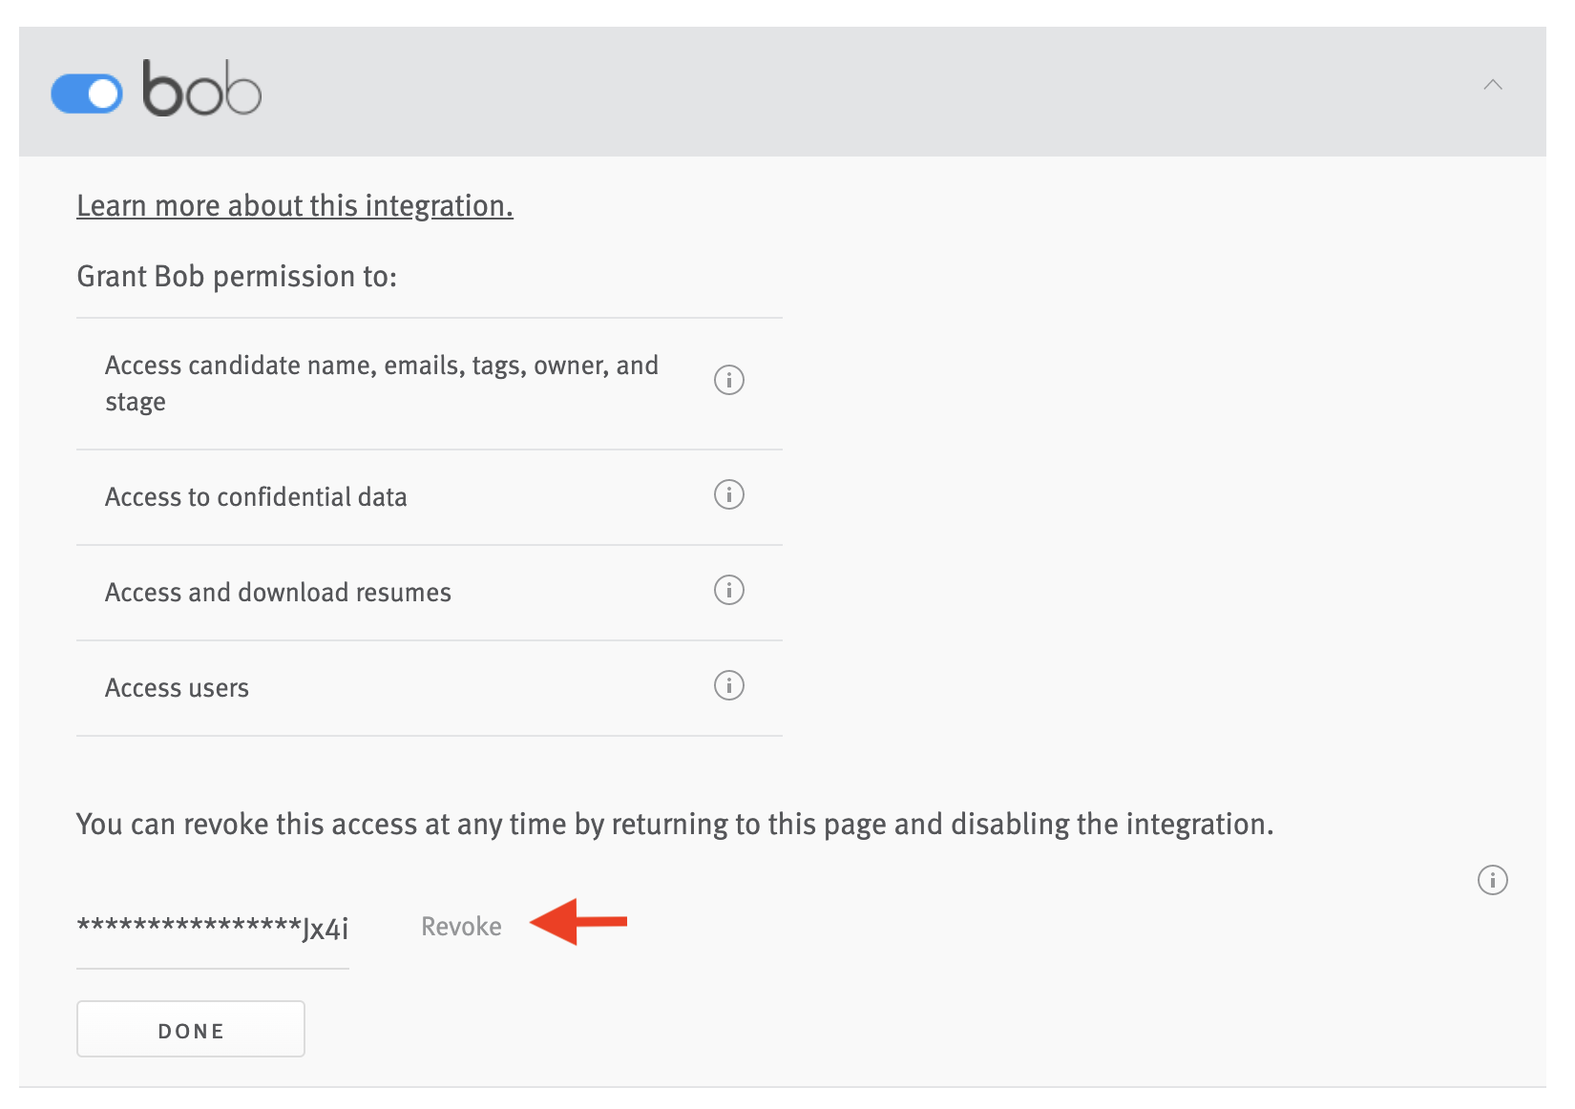
Task: Toggle the bob integration switch off
Action: pyautogui.click(x=87, y=94)
